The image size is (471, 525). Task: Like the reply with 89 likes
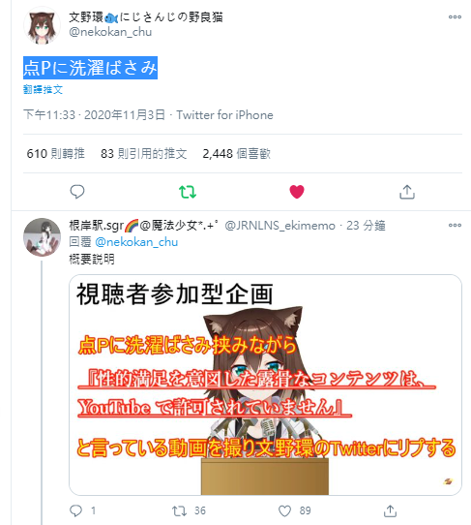pos(284,510)
